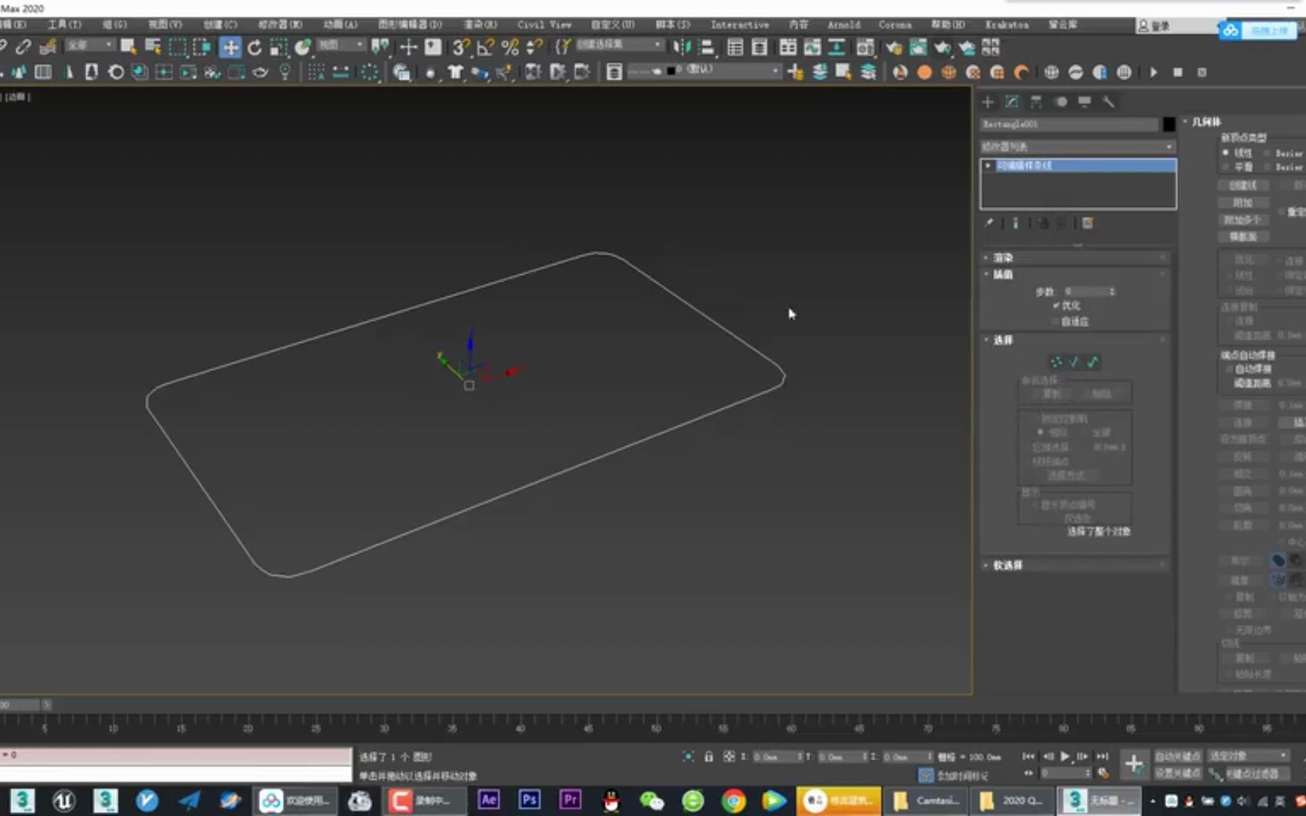Launch Chrome from the Windows taskbar
1306x816 pixels.
tap(732, 800)
